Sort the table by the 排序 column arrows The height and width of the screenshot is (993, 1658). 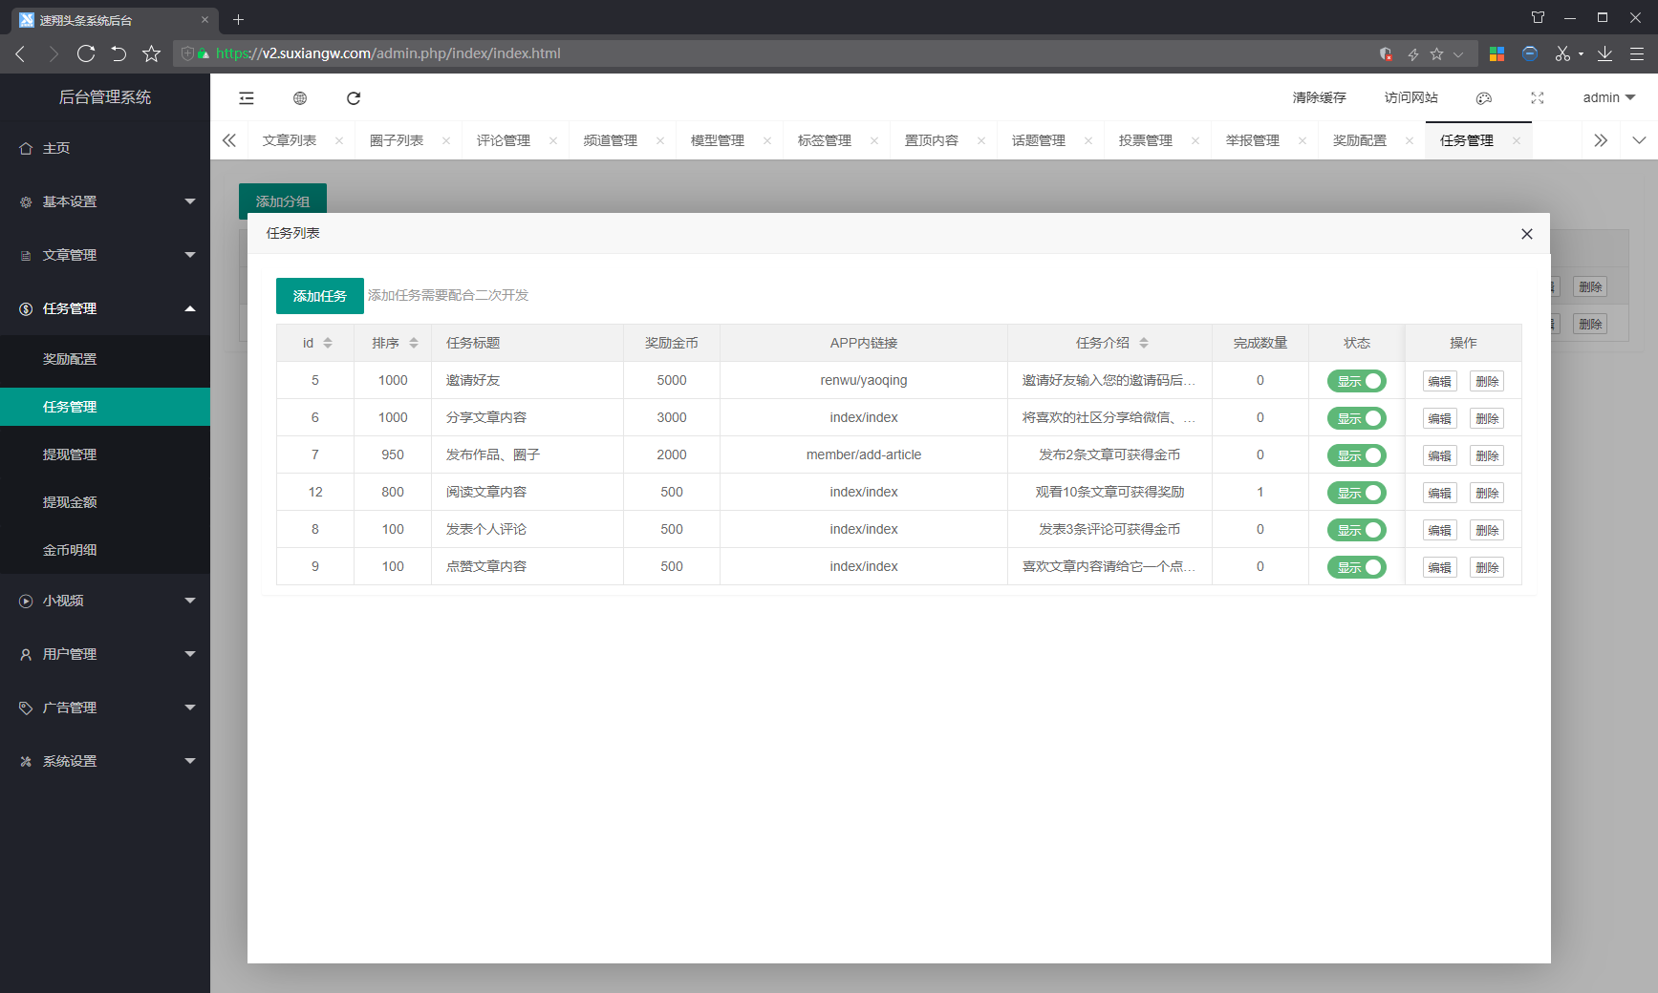(414, 343)
